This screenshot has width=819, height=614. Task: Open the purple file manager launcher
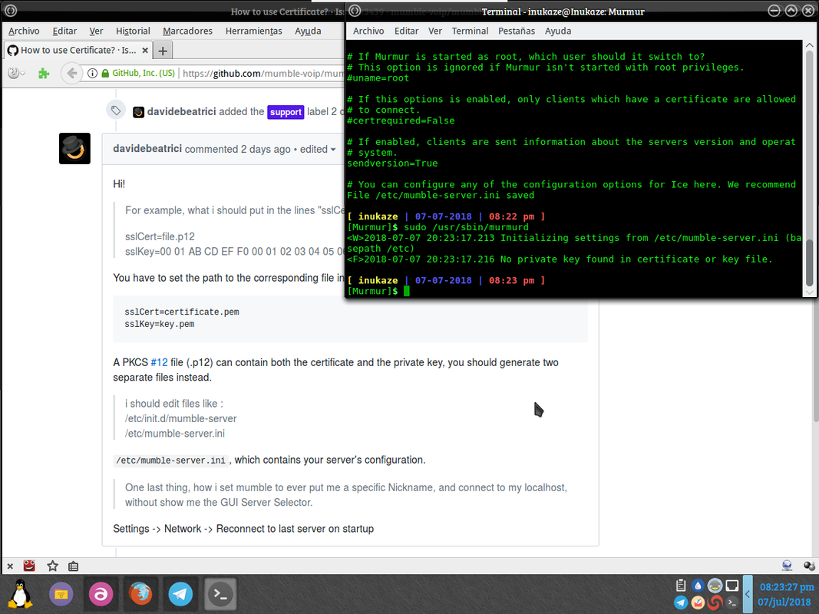61,594
